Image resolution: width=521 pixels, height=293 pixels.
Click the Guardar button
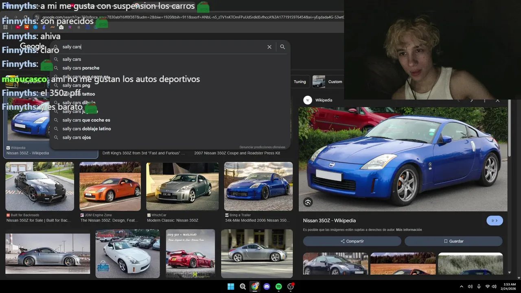pyautogui.click(x=453, y=241)
